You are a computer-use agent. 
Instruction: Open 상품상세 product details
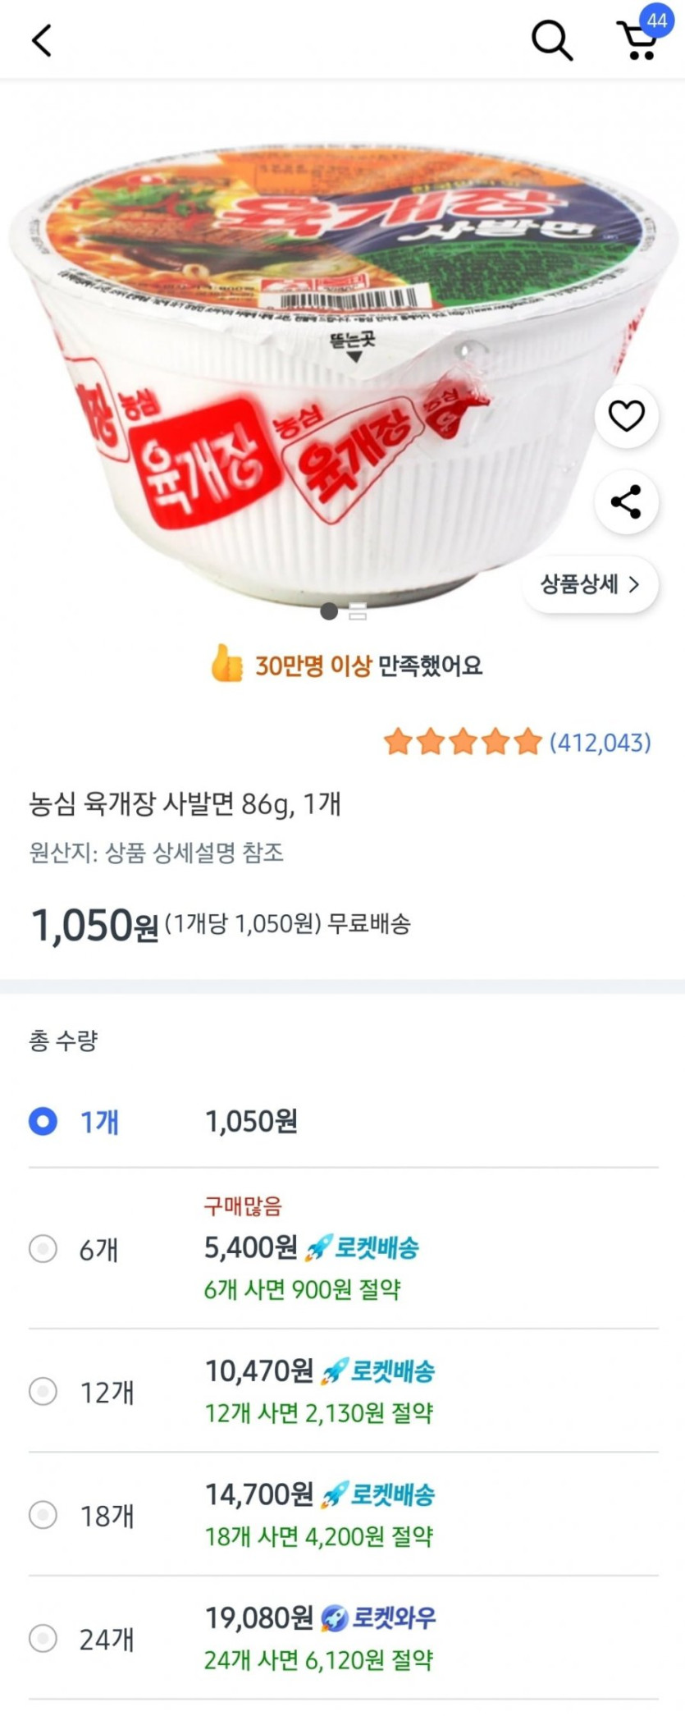pyautogui.click(x=589, y=584)
